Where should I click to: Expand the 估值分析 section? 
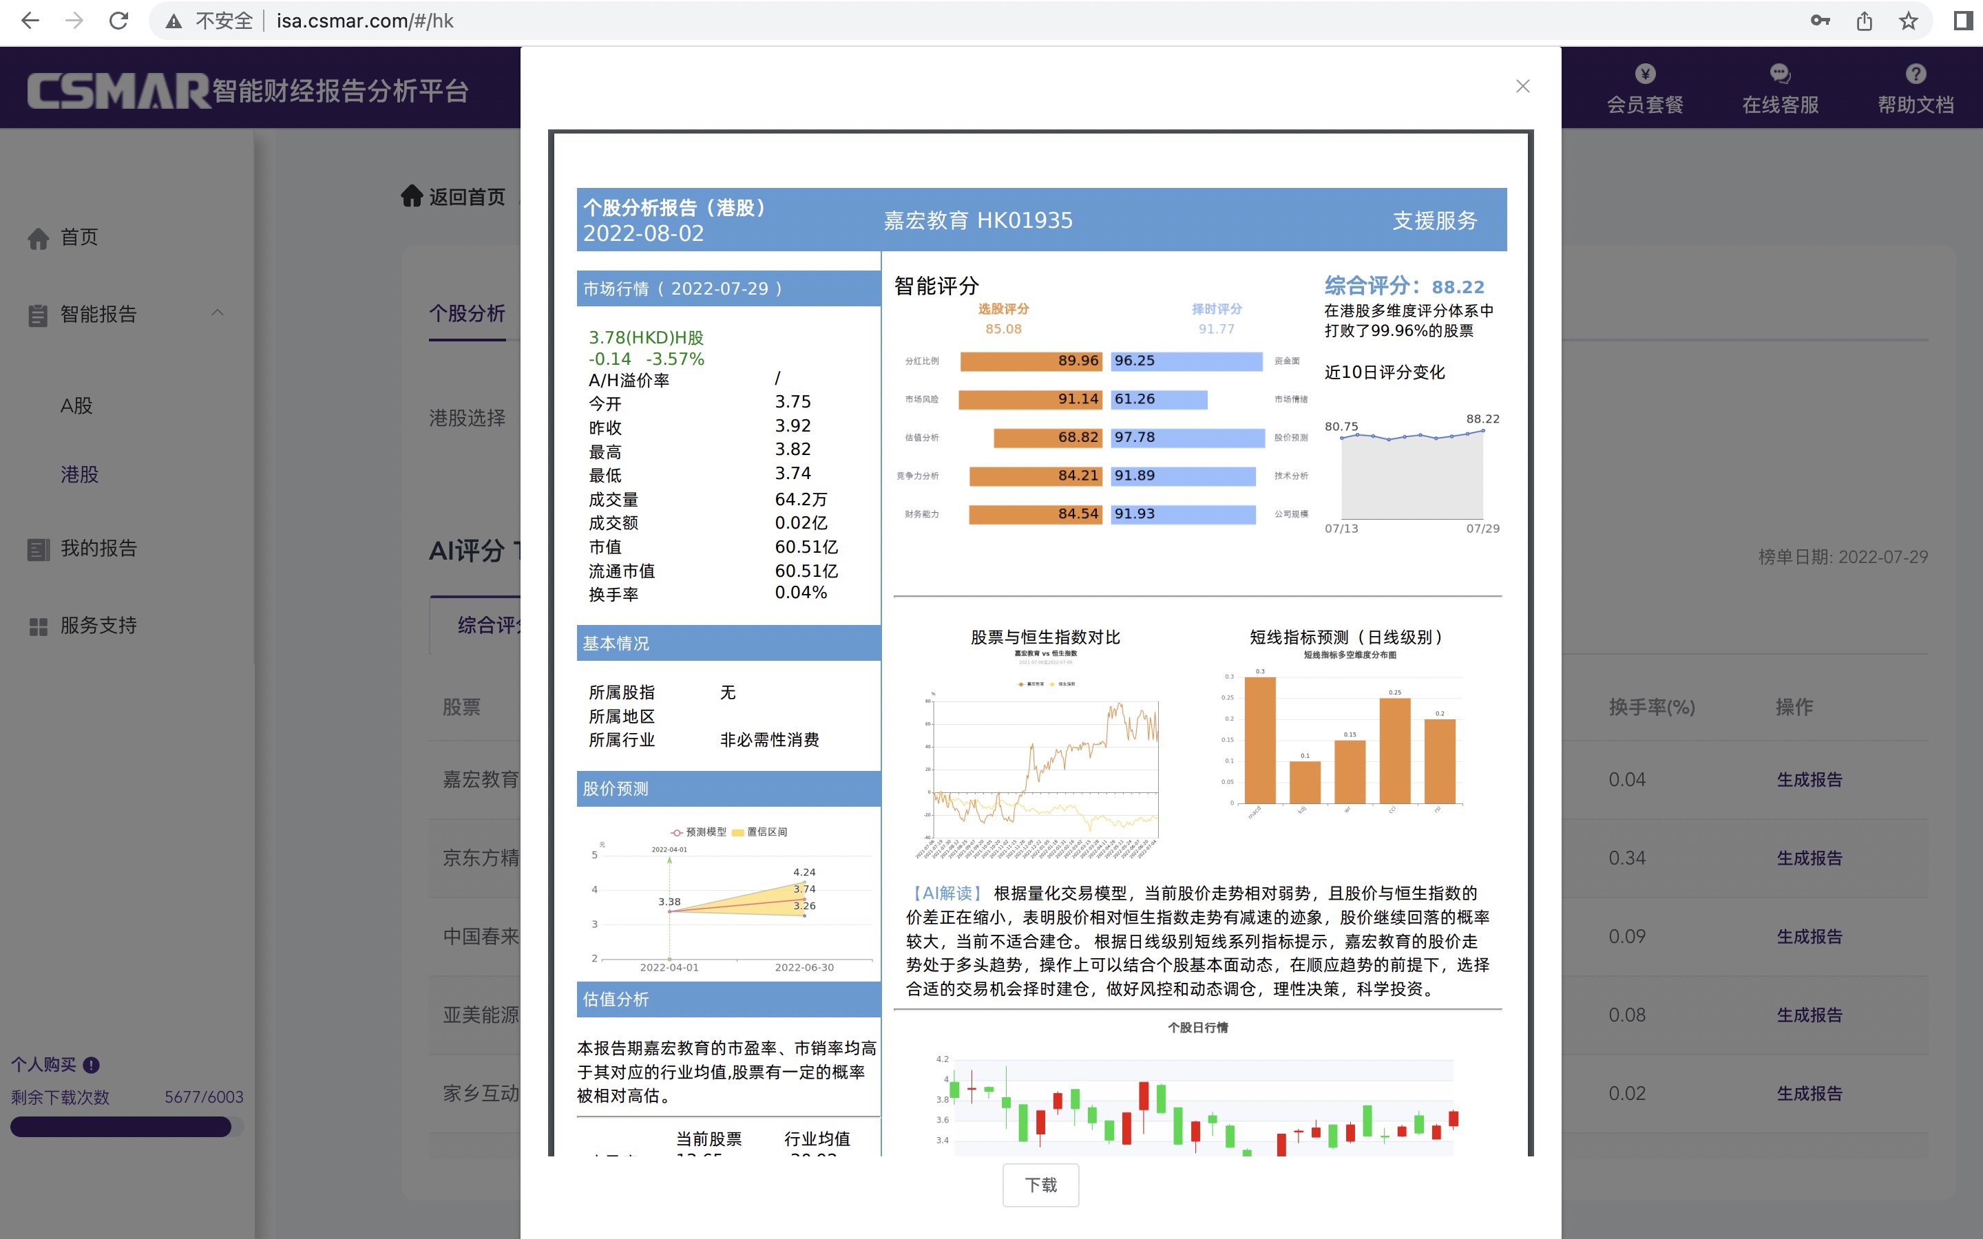728,1001
